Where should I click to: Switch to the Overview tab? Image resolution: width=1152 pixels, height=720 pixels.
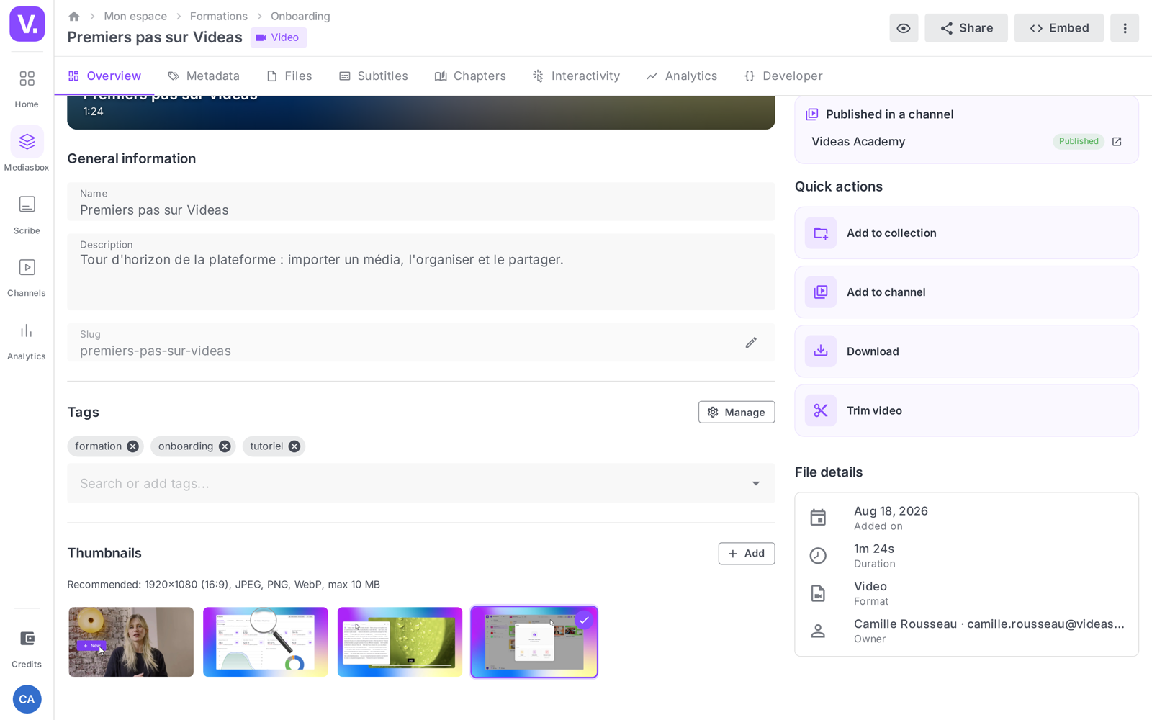coord(104,76)
